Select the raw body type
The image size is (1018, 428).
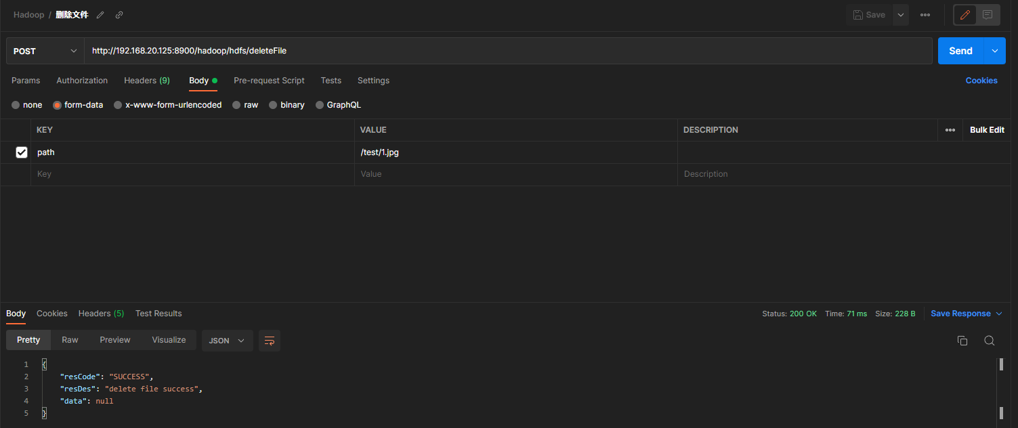coord(245,105)
